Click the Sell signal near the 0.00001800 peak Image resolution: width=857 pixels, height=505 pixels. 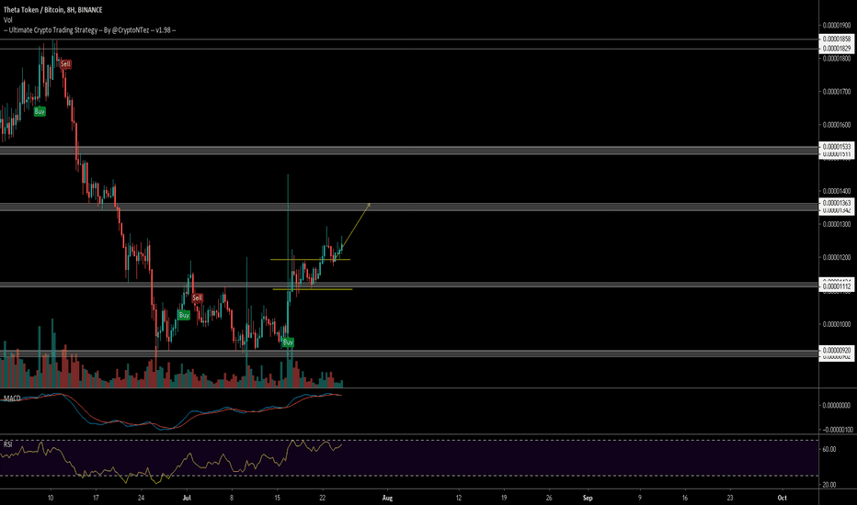coord(65,64)
